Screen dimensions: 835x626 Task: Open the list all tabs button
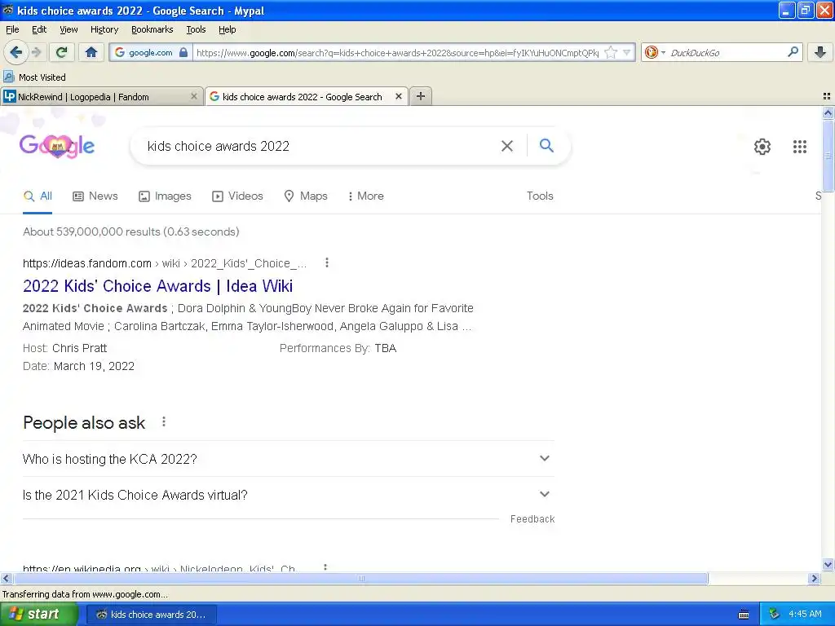(x=827, y=96)
